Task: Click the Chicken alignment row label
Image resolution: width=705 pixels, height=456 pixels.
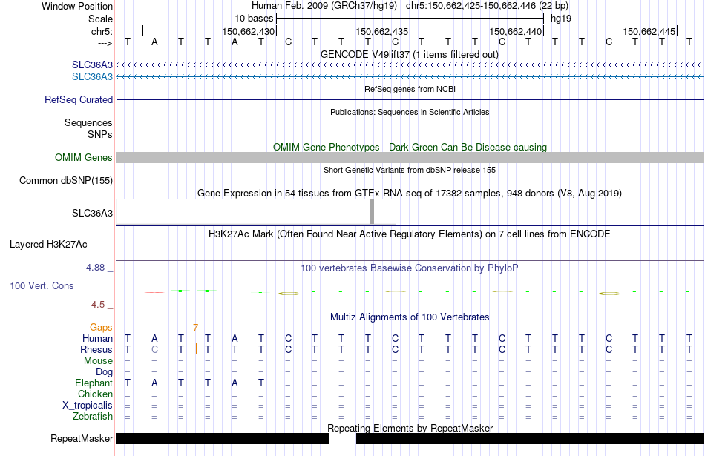Action: [95, 394]
